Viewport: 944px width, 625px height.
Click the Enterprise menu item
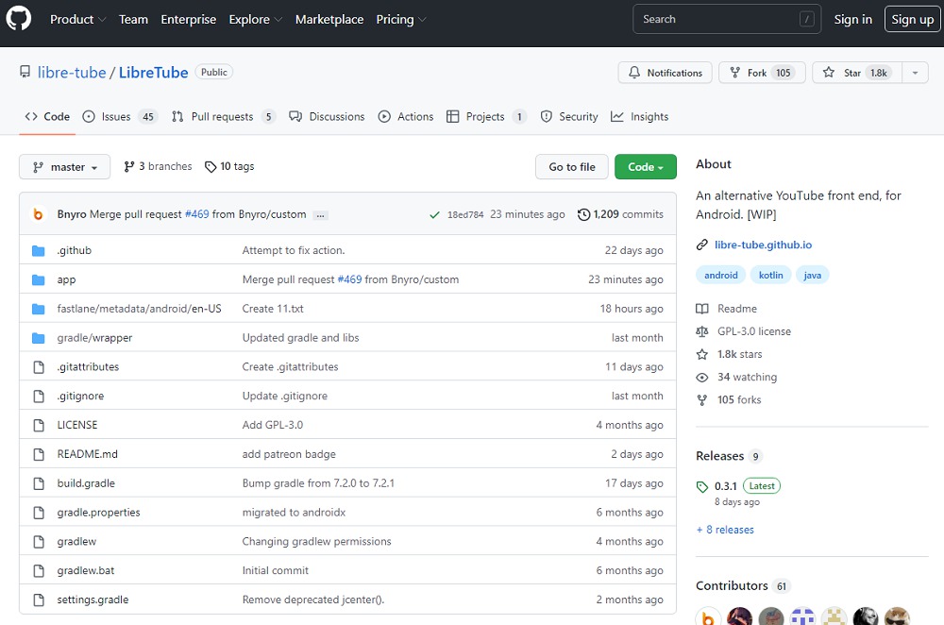(x=189, y=19)
